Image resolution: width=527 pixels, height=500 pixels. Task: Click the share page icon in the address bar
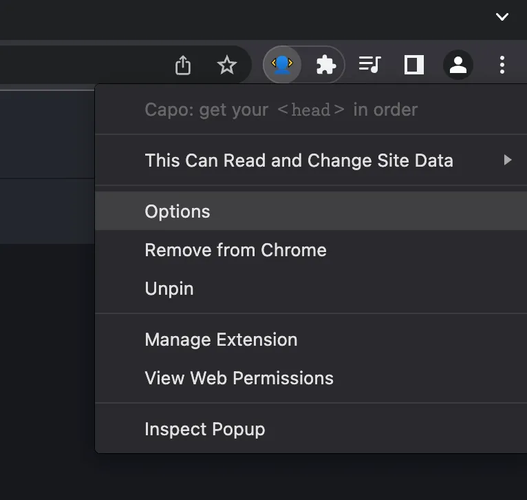183,65
